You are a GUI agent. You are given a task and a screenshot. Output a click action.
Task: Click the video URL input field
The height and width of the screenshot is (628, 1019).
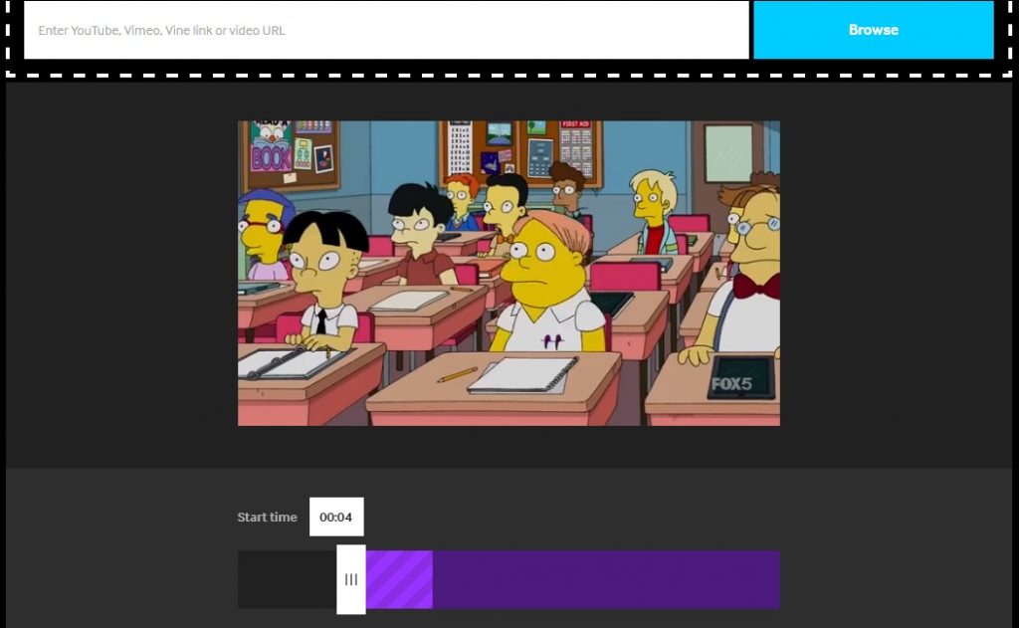386,30
